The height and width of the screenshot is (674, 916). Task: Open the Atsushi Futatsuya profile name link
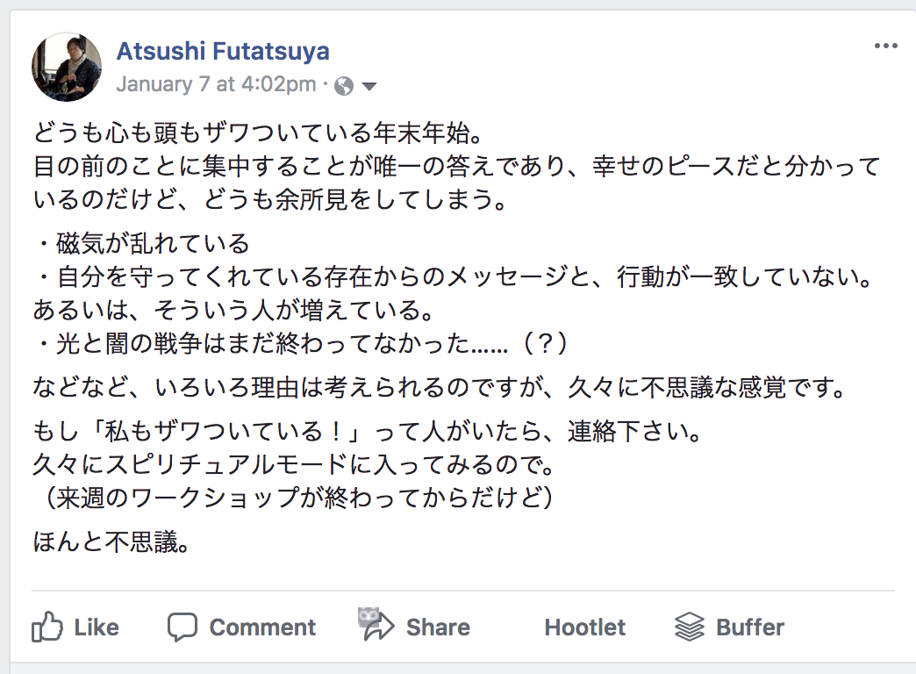click(223, 51)
